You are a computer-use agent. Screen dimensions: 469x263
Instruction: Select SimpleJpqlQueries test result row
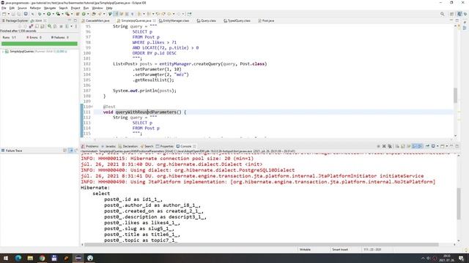click(x=35, y=51)
